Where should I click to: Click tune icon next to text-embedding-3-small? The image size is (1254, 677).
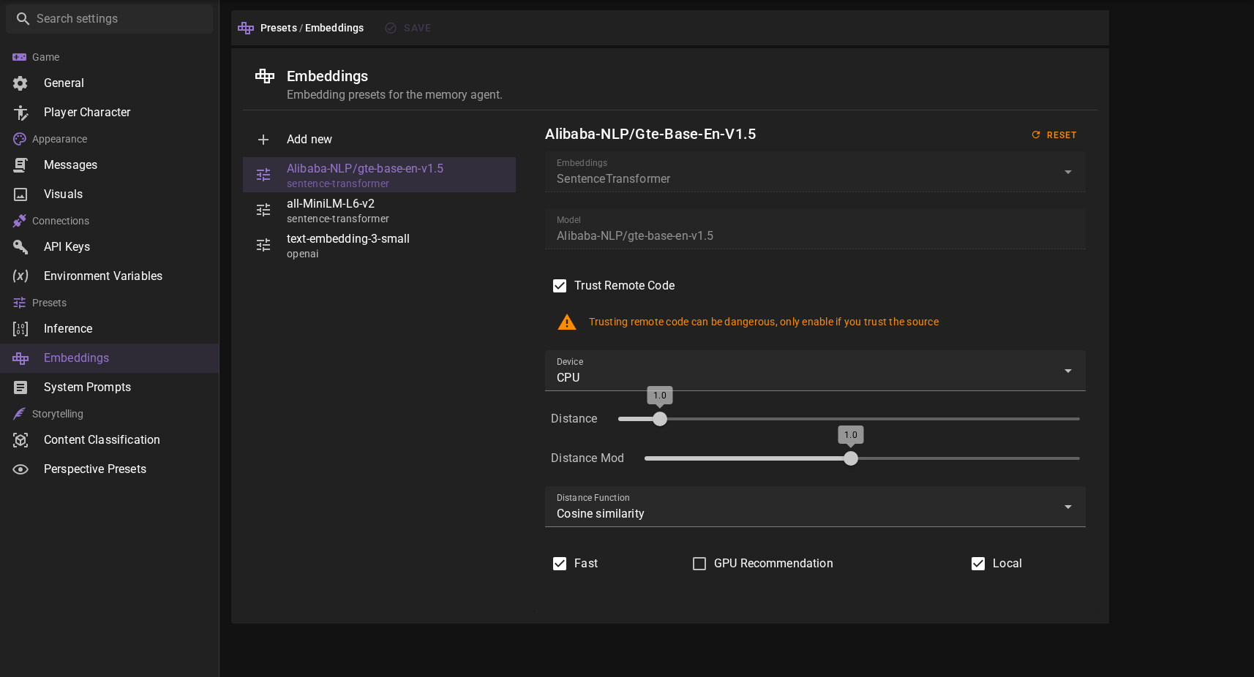(x=263, y=245)
